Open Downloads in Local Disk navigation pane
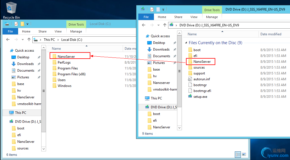 tap(25, 64)
